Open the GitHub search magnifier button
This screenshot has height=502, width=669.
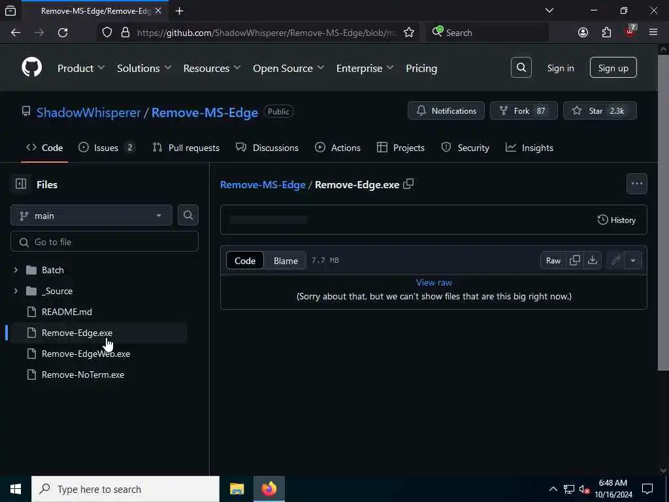521,67
